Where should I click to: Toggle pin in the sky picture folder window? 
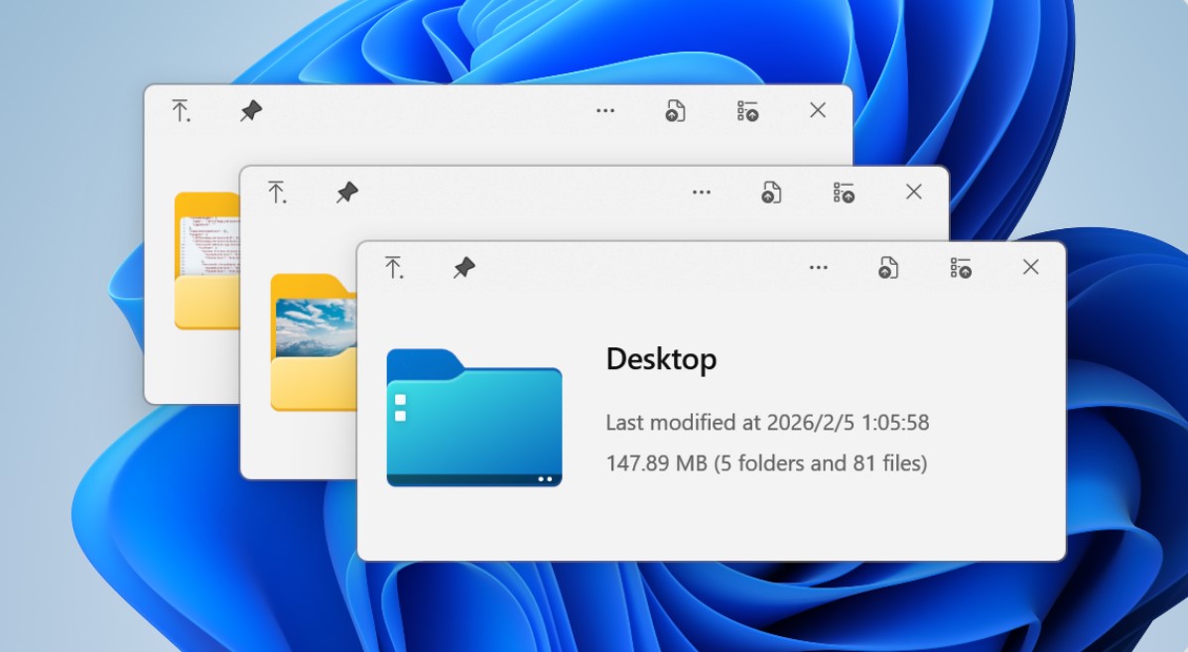pos(347,193)
